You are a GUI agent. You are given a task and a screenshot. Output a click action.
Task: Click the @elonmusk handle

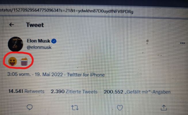pos(39,47)
